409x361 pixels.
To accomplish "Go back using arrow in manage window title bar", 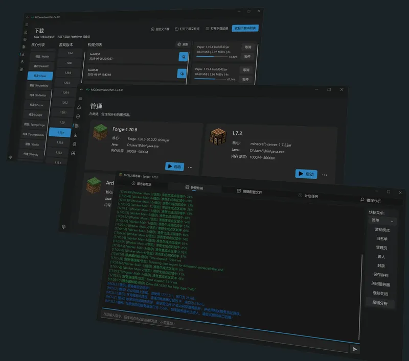I will click(x=81, y=89).
